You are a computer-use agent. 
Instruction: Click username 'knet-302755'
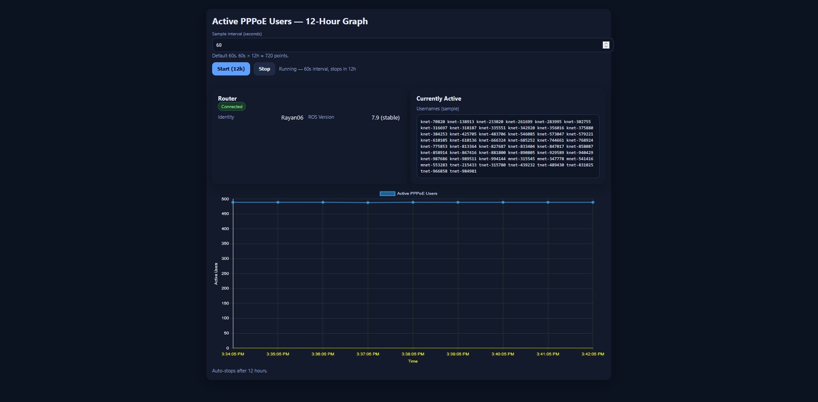pyautogui.click(x=577, y=122)
